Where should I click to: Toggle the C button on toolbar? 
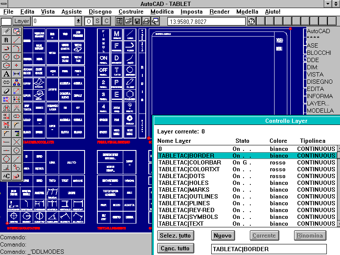pos(107,21)
